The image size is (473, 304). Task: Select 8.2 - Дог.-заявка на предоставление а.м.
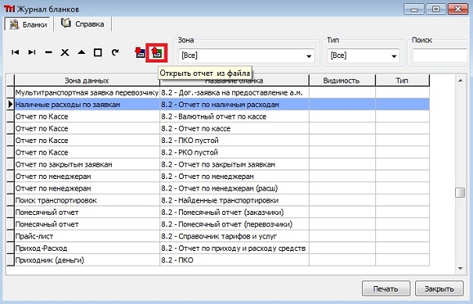(234, 92)
